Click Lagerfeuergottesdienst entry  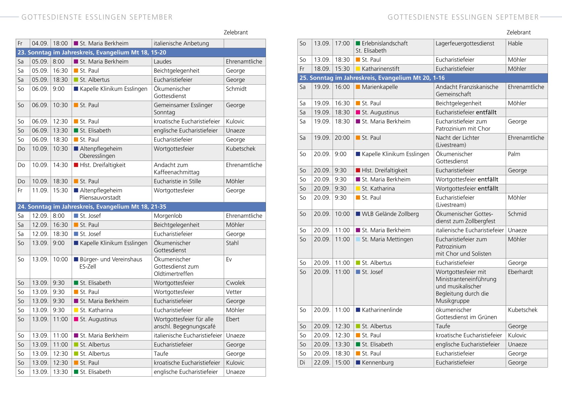[465, 43]
